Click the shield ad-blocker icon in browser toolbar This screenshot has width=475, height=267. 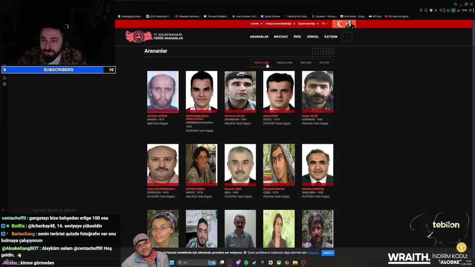click(x=431, y=10)
